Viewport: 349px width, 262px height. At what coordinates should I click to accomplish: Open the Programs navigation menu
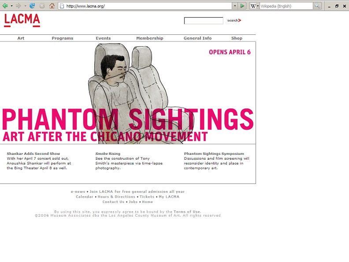tap(63, 38)
